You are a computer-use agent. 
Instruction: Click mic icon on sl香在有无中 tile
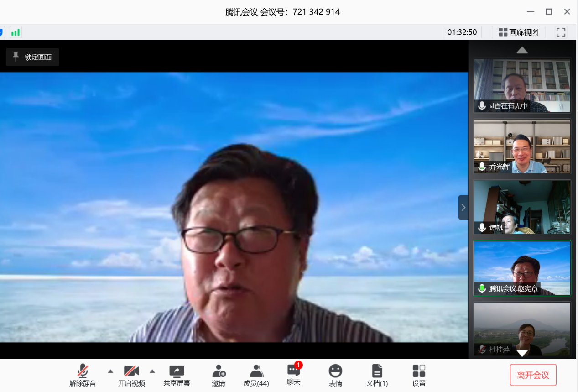(482, 106)
